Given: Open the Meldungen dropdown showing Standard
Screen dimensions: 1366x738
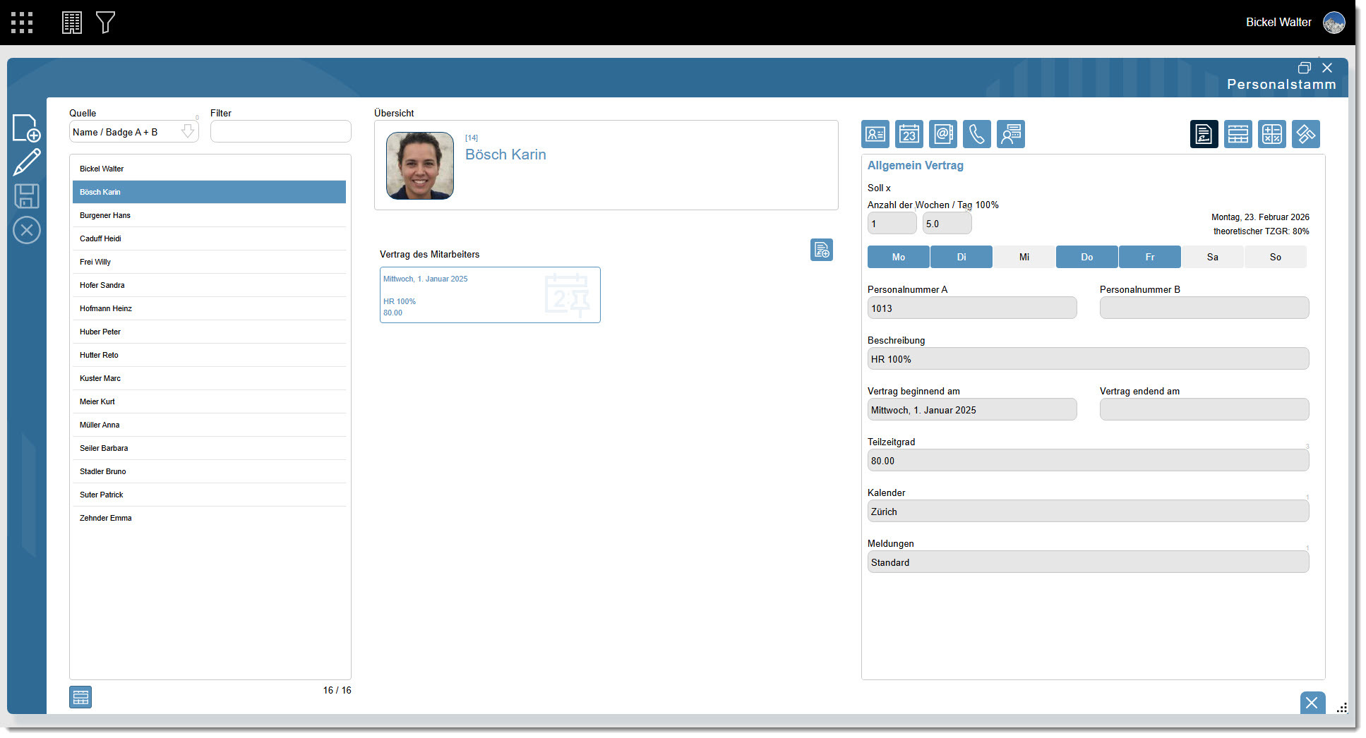Looking at the screenshot, I should pos(1087,562).
